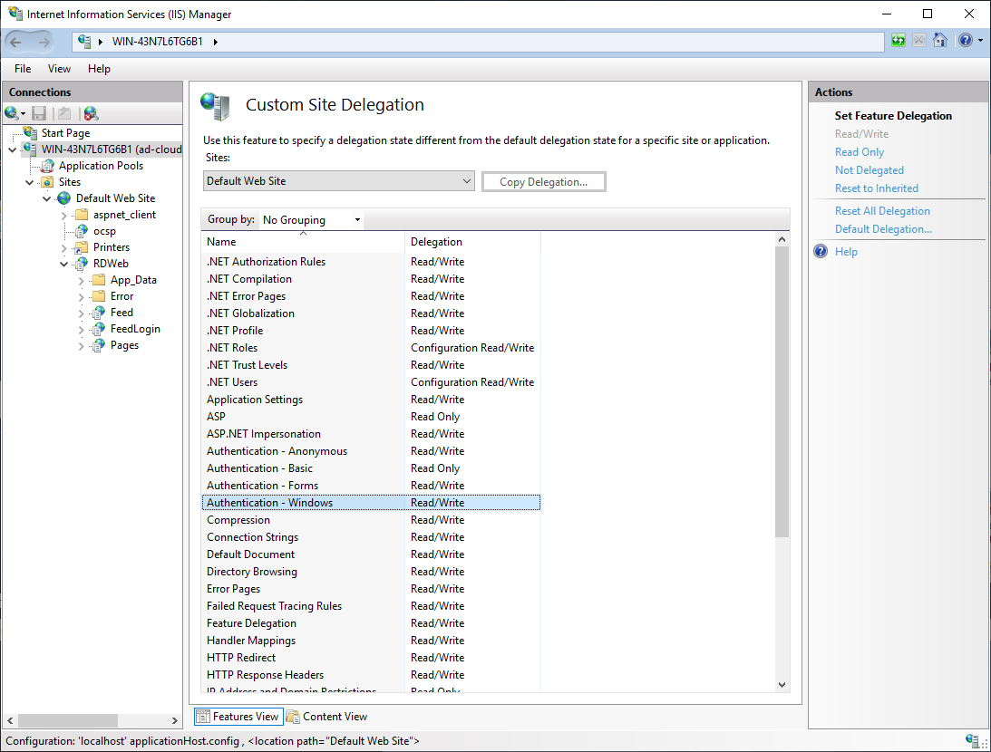Click the status bar configuration icon
The height and width of the screenshot is (752, 991).
pos(973,740)
